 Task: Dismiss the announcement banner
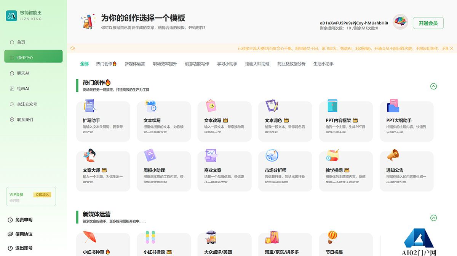click(452, 48)
